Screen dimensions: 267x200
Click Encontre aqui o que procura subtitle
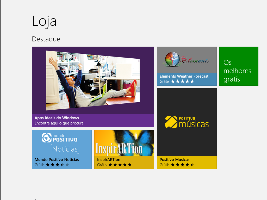pyautogui.click(x=59, y=123)
